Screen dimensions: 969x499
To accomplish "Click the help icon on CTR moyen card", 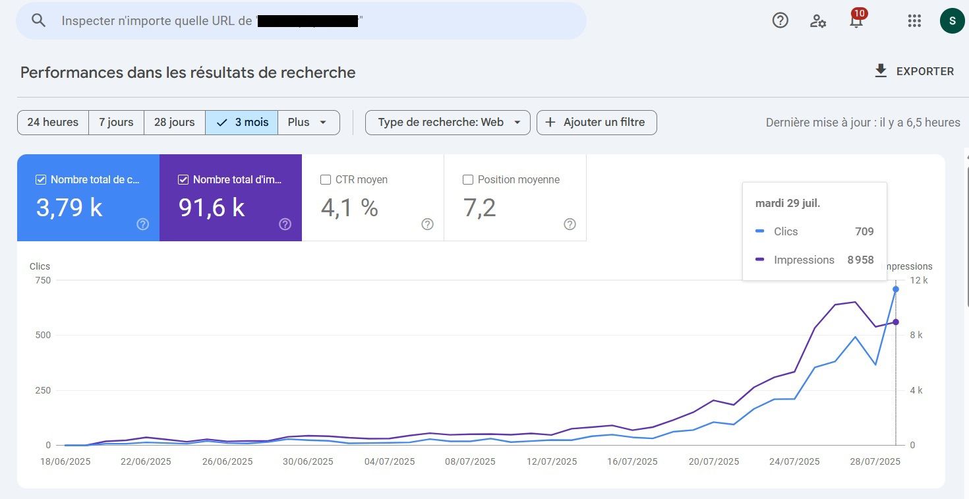I will [x=427, y=224].
